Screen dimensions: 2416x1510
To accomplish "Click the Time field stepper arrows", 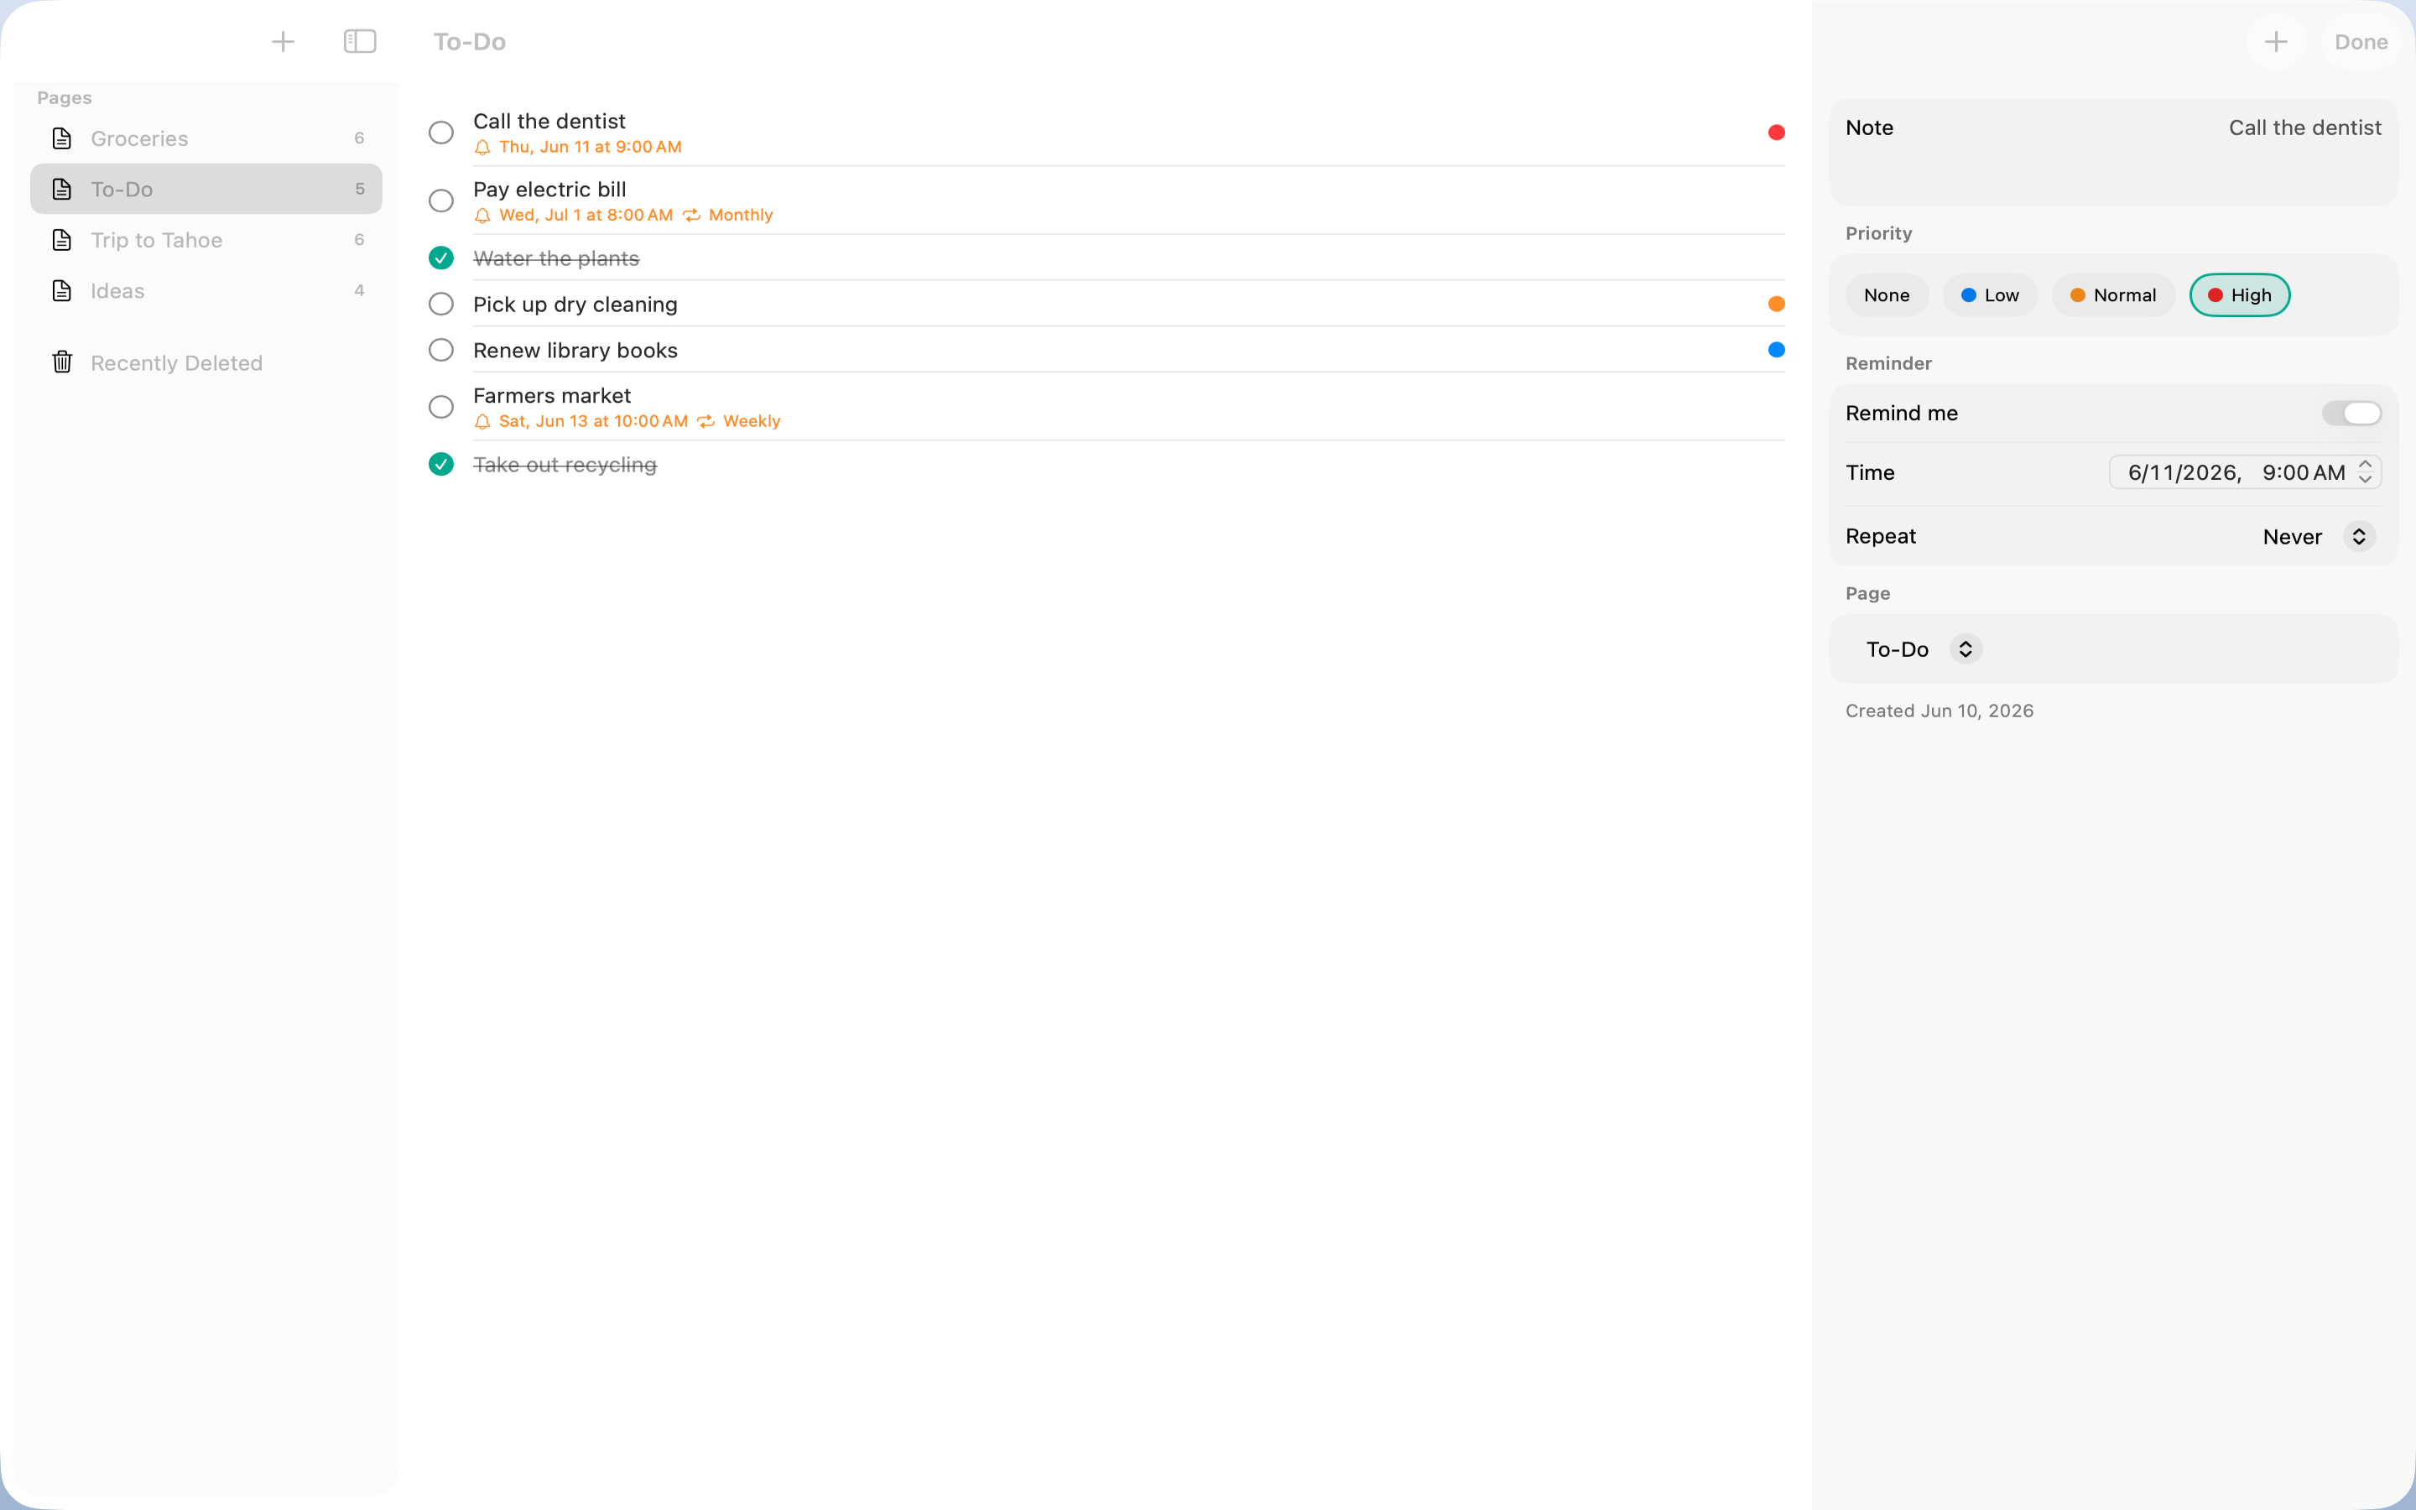I will point(2365,472).
